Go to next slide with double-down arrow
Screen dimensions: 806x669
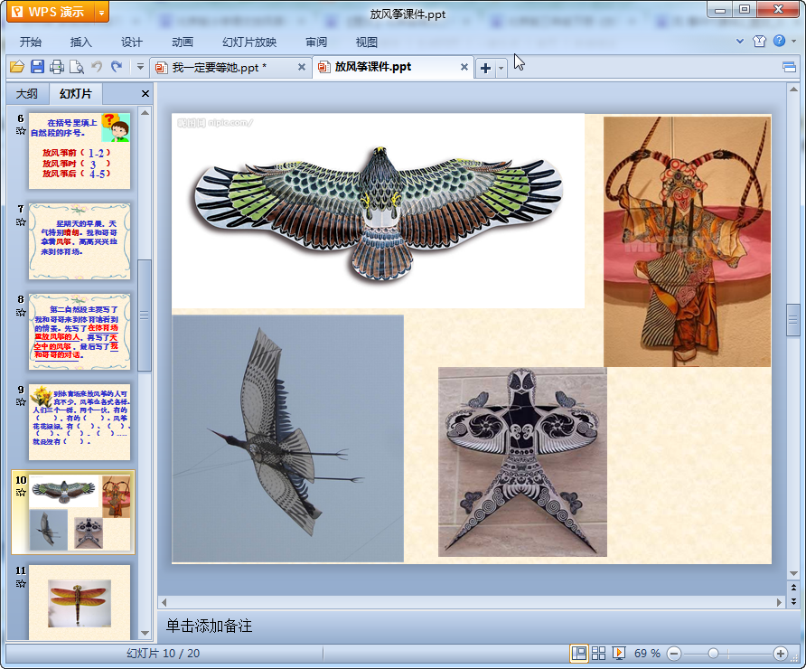click(793, 600)
